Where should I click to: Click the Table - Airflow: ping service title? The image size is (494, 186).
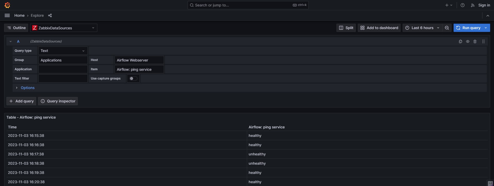tap(31, 117)
